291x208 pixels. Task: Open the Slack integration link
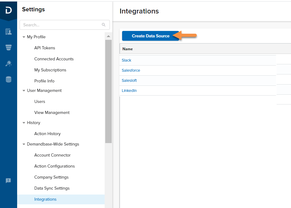126,60
